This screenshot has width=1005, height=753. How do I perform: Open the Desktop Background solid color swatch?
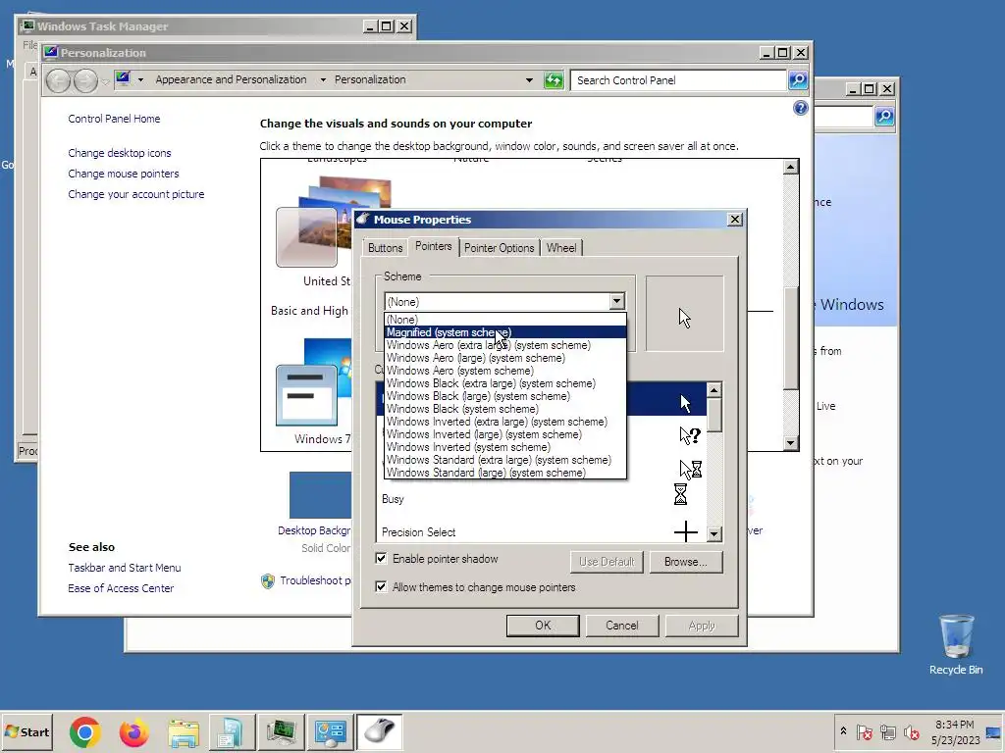coord(321,495)
